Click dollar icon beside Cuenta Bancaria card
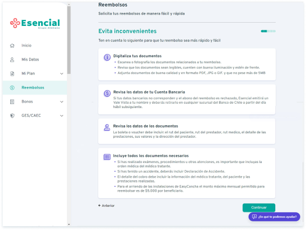 point(107,93)
